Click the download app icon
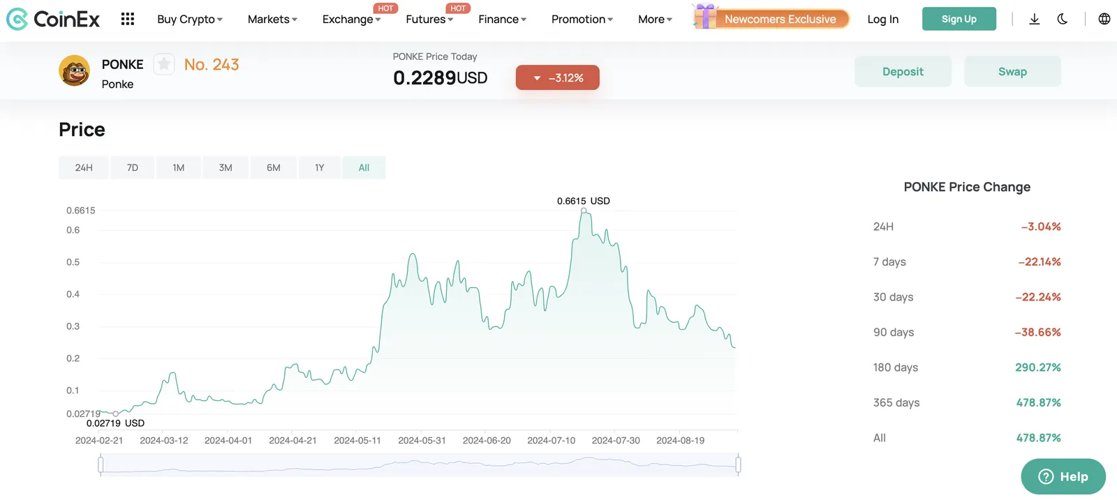Viewport: 1117px width, 500px height. (1035, 19)
